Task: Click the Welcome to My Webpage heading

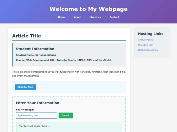Action: pos(88,9)
